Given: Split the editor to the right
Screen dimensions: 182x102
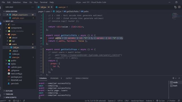Looking at the screenshot, I should 179,7.
